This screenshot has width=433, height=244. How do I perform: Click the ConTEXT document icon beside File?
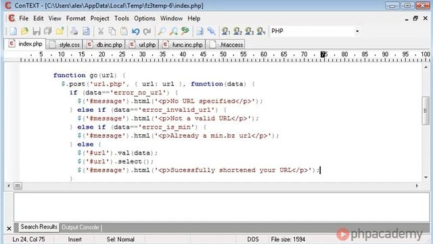click(12, 18)
